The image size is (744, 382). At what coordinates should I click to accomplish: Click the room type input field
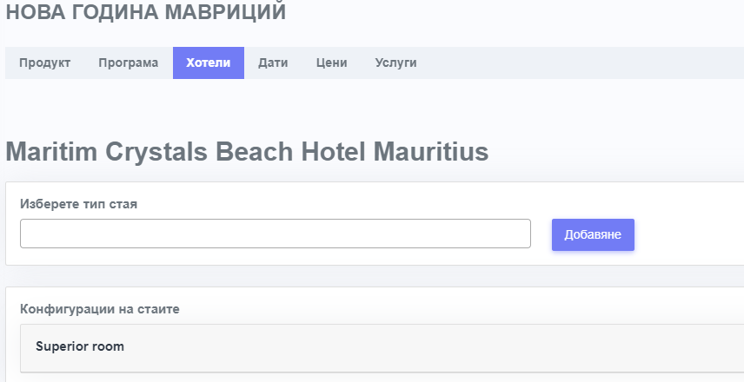point(275,234)
